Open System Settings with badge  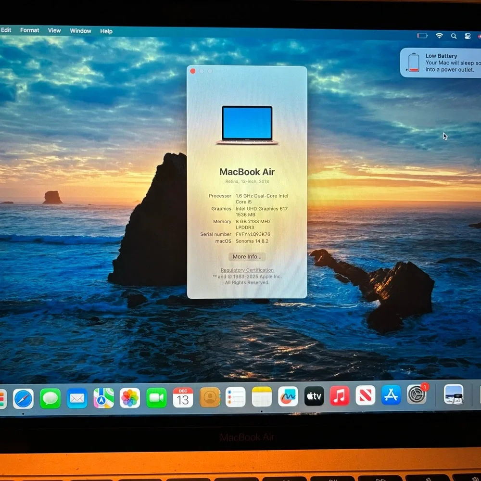tap(417, 394)
